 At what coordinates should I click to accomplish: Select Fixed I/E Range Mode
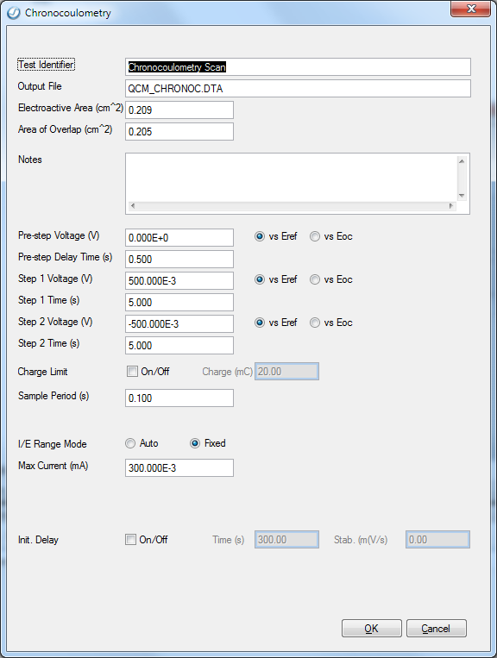coord(195,443)
